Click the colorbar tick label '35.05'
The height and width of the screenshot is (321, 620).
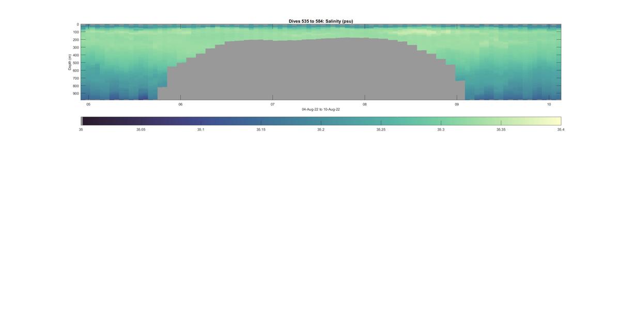[141, 130]
